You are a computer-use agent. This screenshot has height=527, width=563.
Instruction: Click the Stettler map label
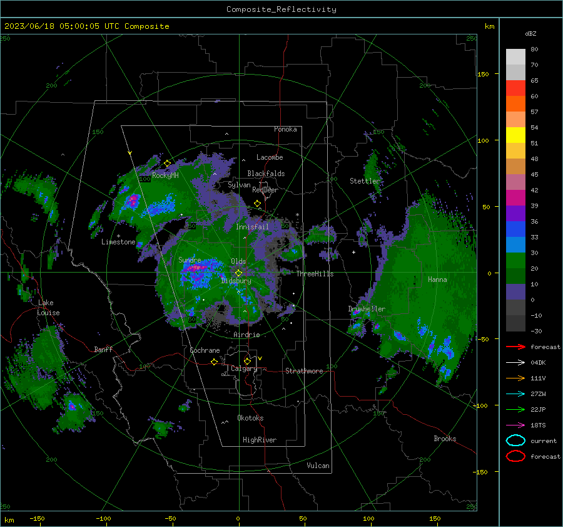coord(365,181)
